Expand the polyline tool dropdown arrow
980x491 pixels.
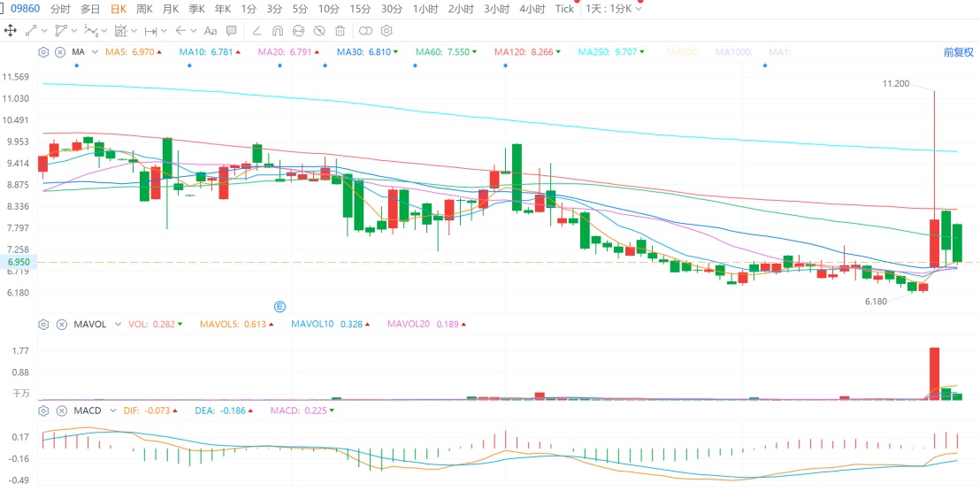[75, 30]
